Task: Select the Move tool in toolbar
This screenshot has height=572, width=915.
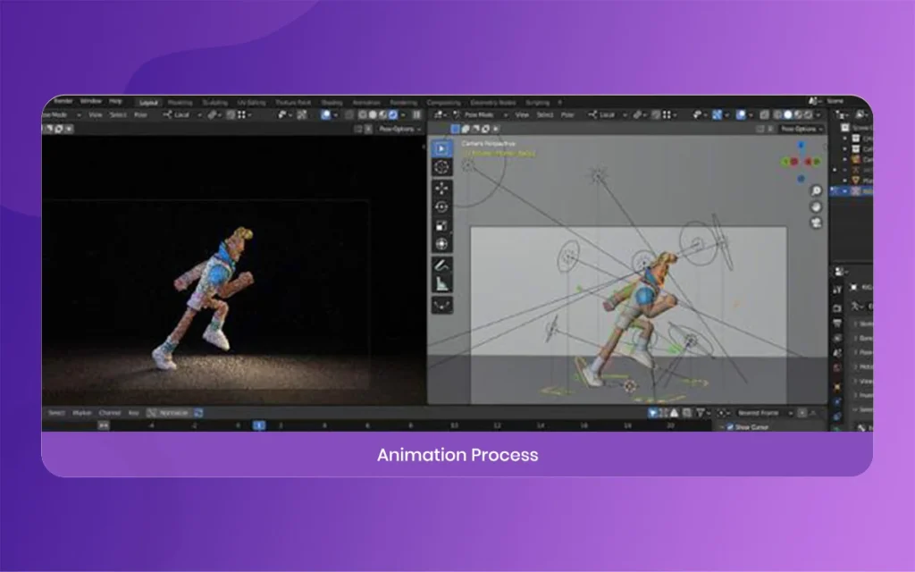Action: point(441,188)
